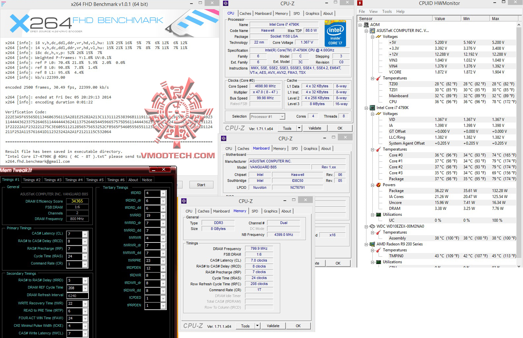The image size is (523, 338).
Task: Collapse the AMD Radeon R9 200 Series node
Action: [366, 244]
